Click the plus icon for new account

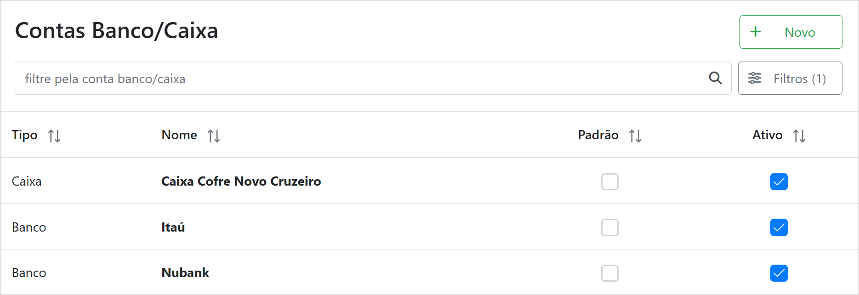click(756, 32)
